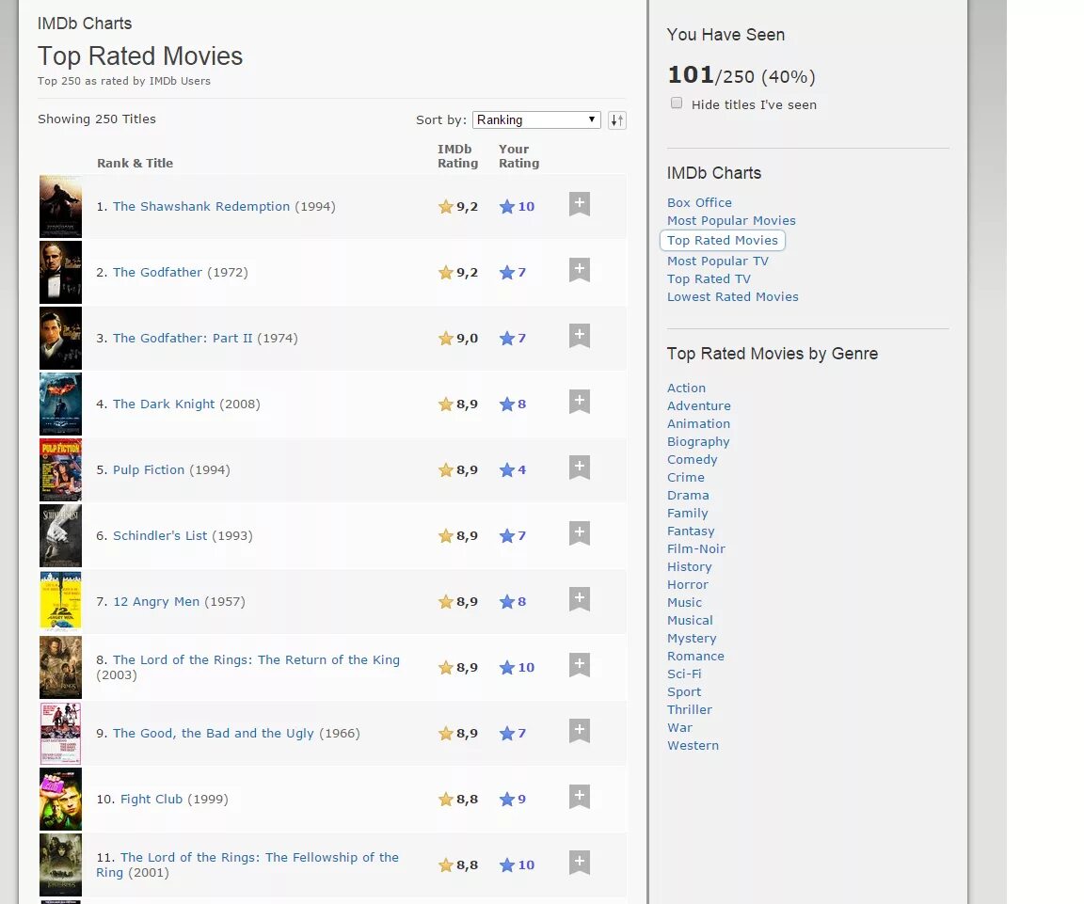
Task: Add The Godfather: Part II to watchlist
Action: (580, 335)
